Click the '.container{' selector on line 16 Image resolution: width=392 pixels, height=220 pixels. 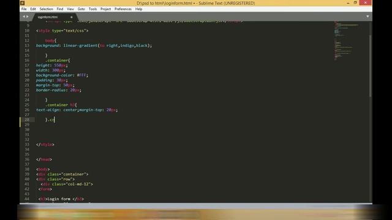pyautogui.click(x=58, y=61)
